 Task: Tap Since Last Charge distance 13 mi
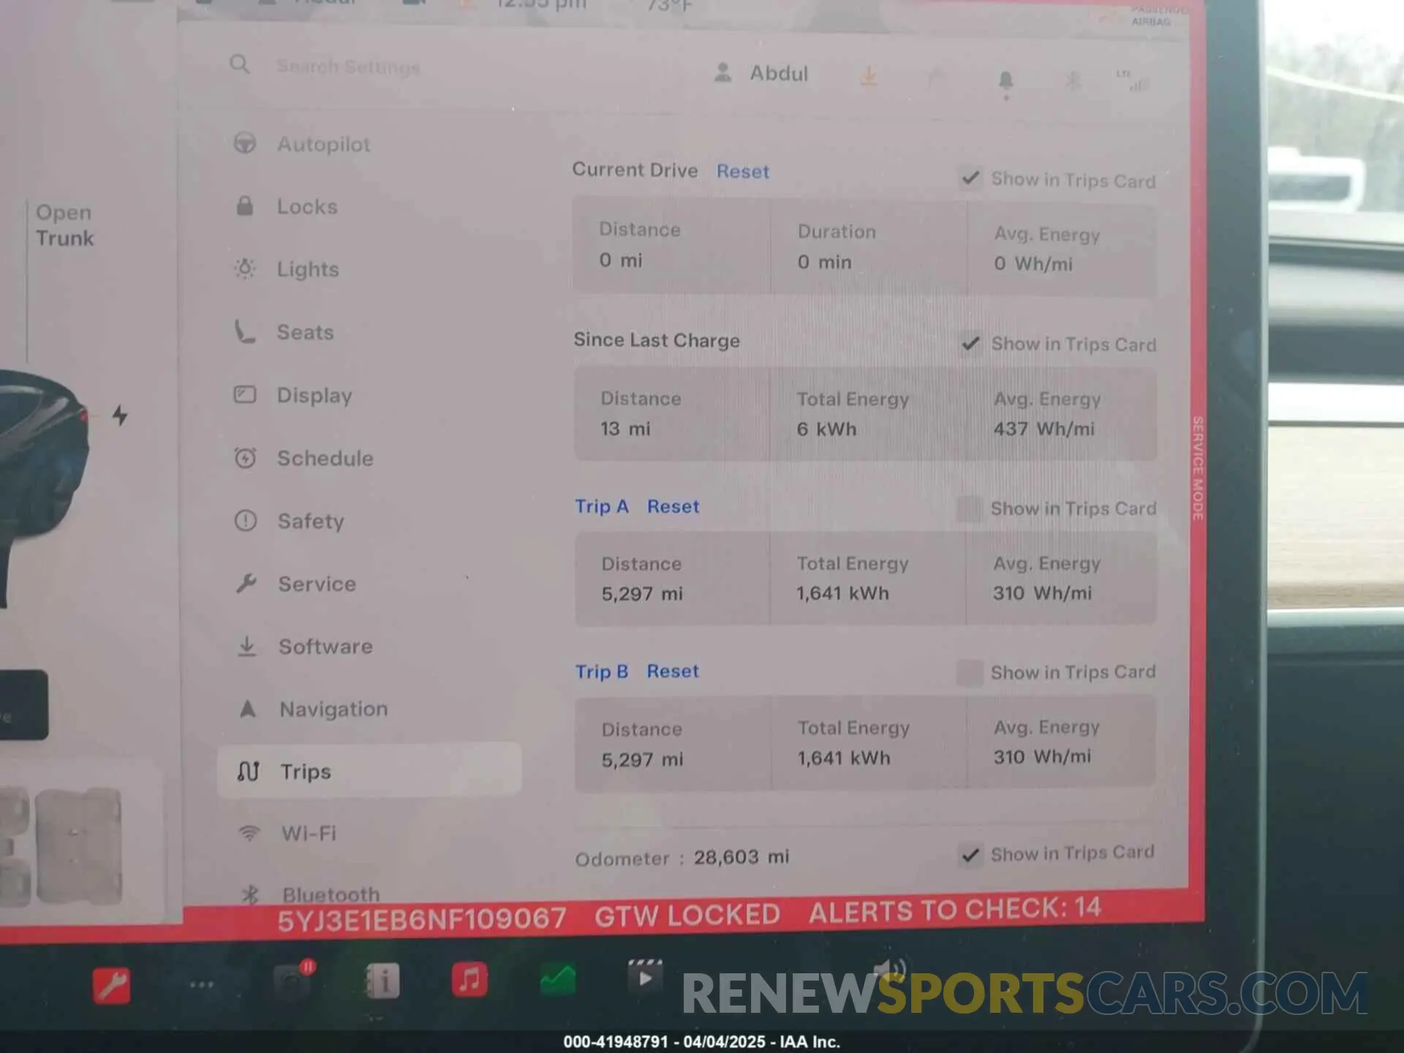(x=625, y=429)
